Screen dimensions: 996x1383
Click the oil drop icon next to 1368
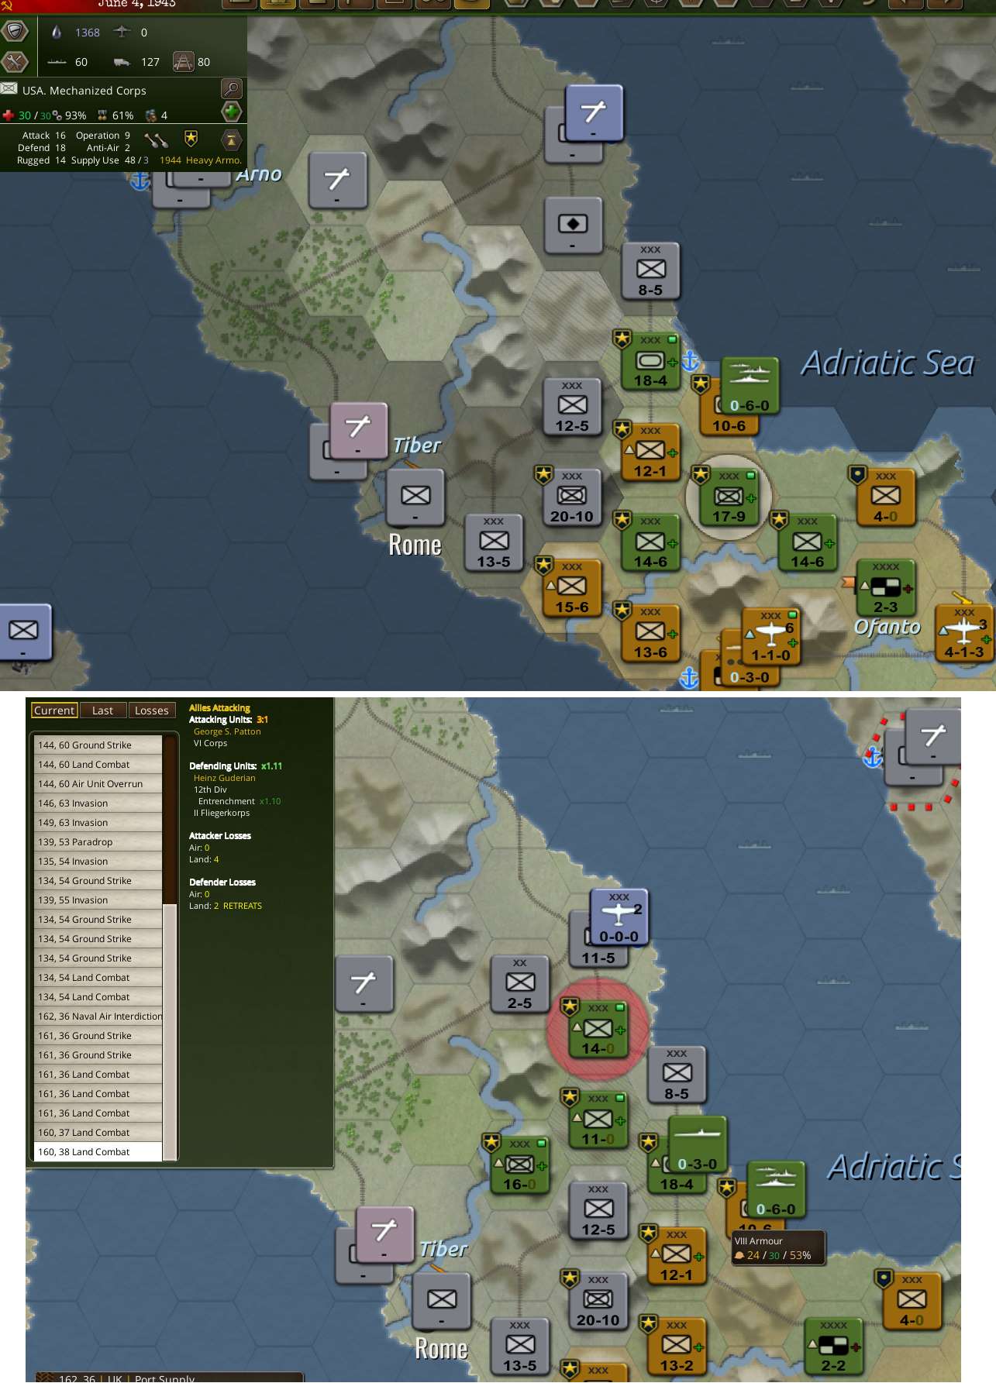(56, 32)
